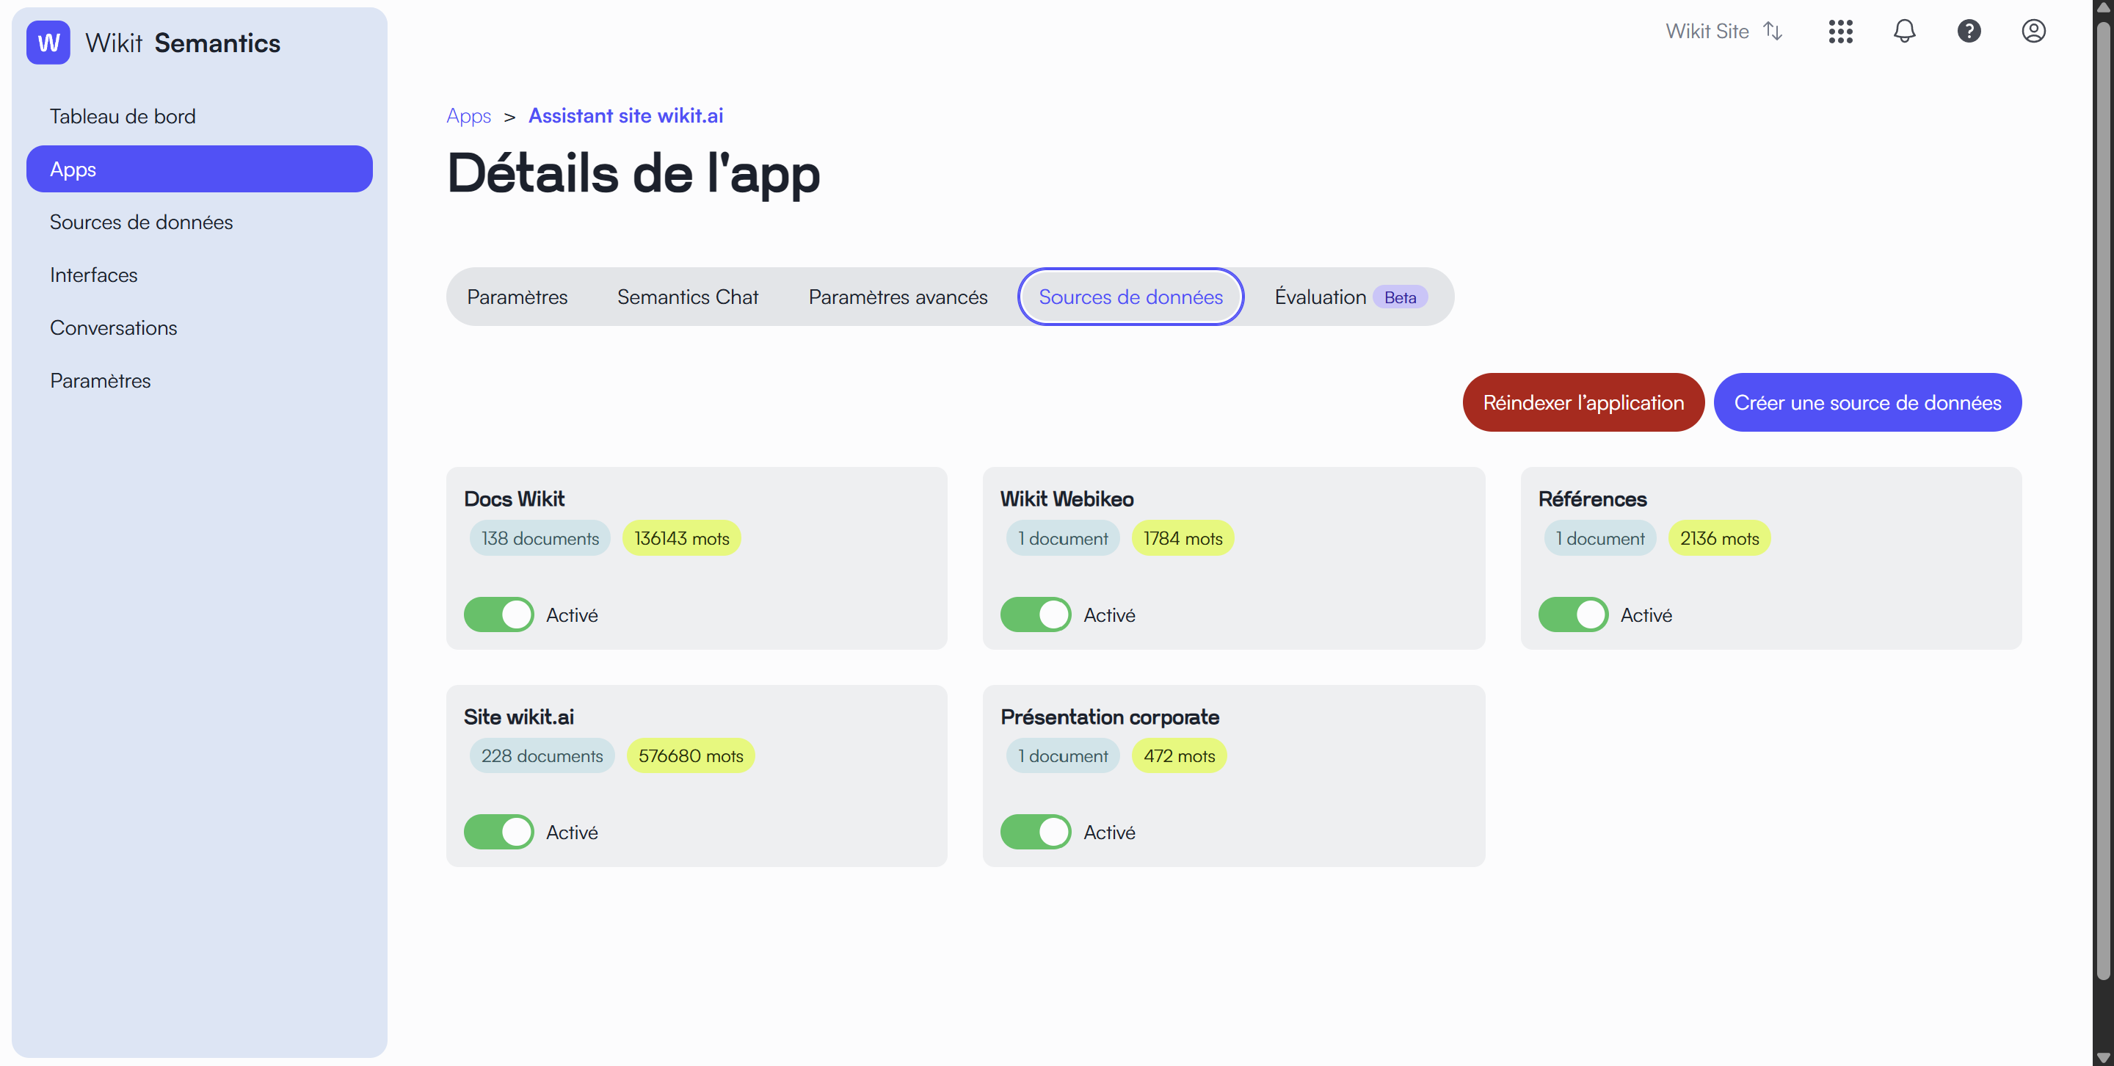2114x1066 pixels.
Task: Turn off the Références source toggle
Action: [1572, 614]
